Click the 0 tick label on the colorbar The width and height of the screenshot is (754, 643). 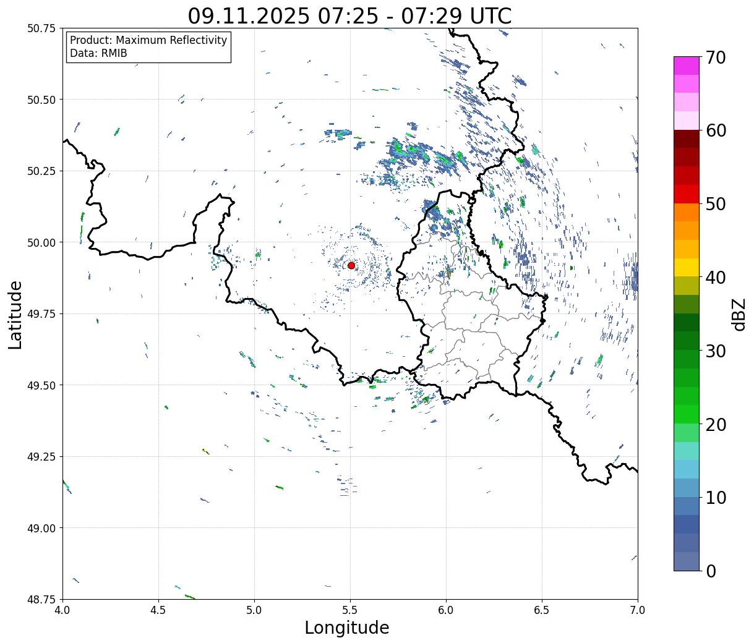tap(710, 571)
